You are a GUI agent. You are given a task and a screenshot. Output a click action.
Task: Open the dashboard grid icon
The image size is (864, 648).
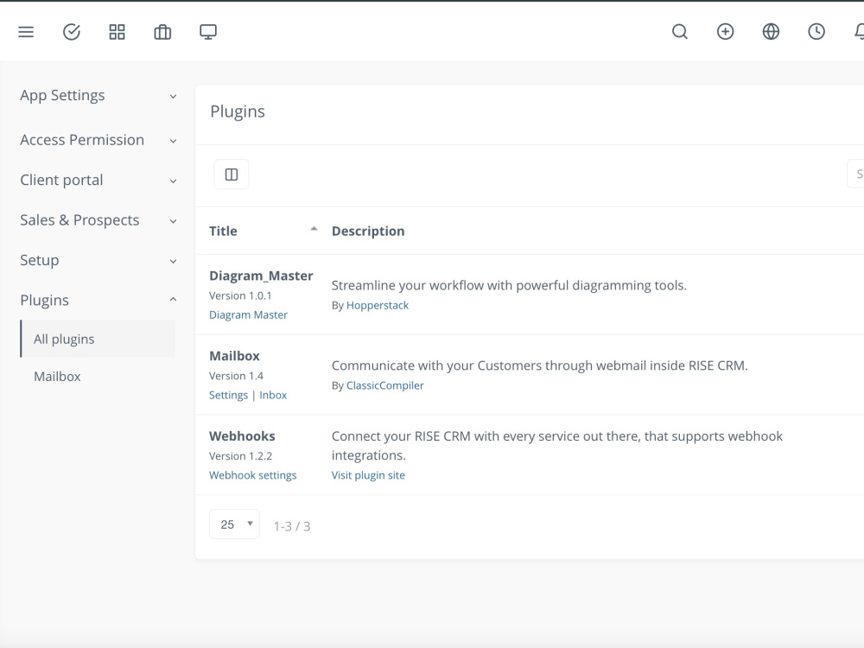point(117,32)
